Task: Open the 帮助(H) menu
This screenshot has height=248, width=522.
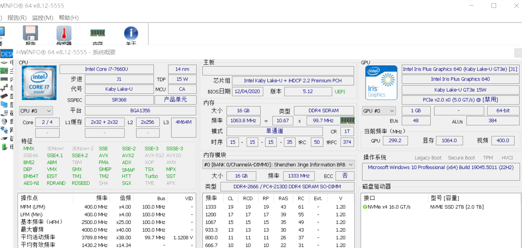Action: [69, 18]
